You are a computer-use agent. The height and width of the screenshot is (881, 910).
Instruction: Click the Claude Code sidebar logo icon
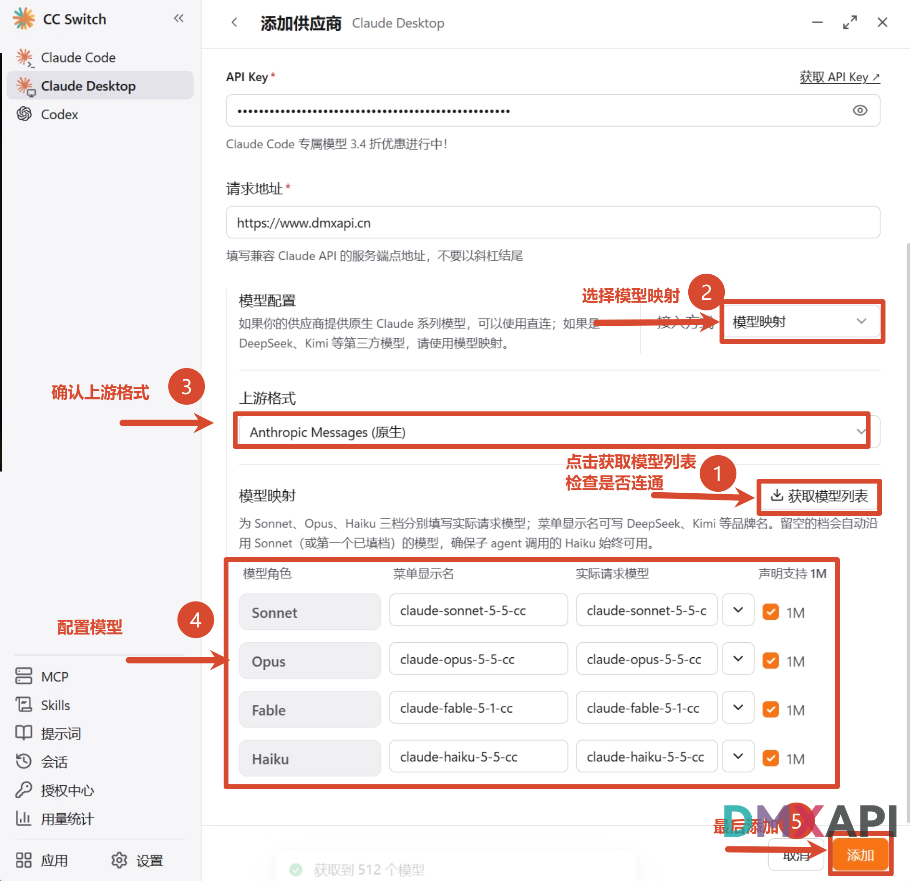(x=25, y=58)
